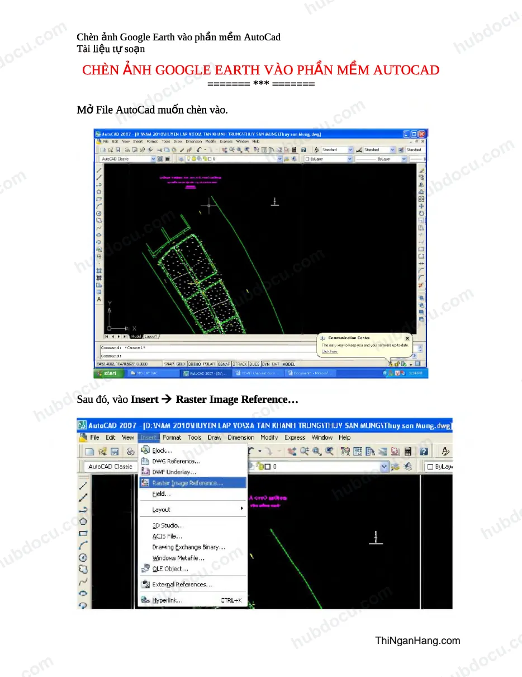Click Hyperlink... CTRL+K menu entry
The width and height of the screenshot is (522, 677).
192,600
